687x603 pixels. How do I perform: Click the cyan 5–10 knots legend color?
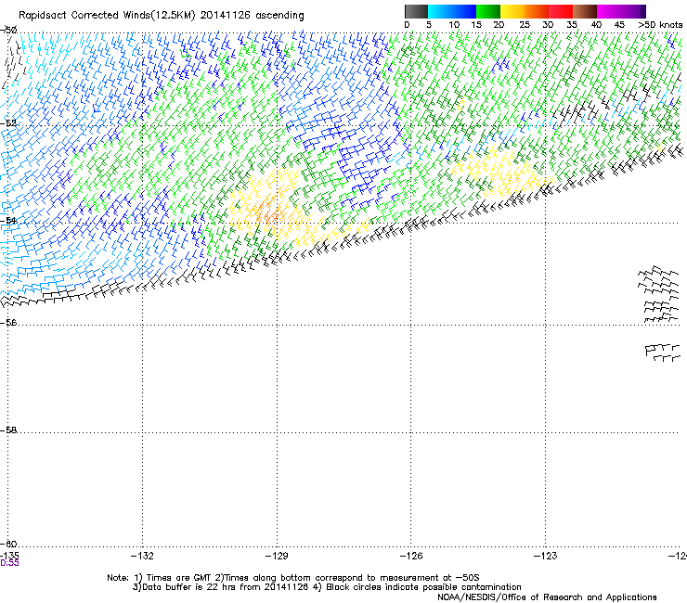440,11
